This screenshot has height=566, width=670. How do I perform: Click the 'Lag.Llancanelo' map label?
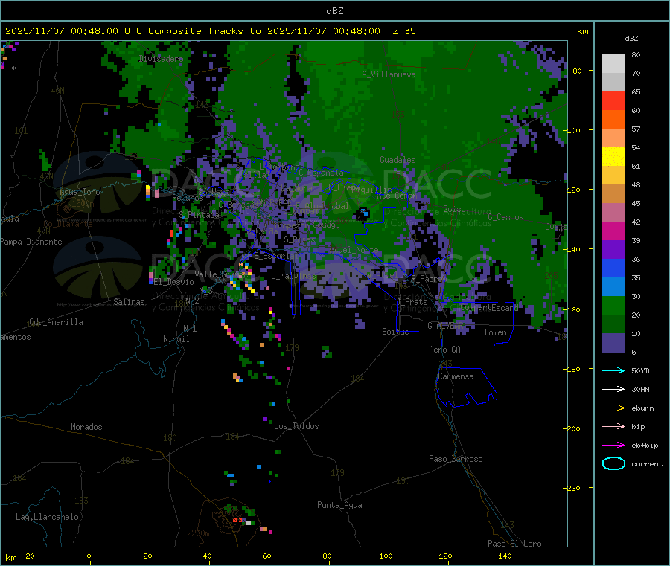coord(47,517)
